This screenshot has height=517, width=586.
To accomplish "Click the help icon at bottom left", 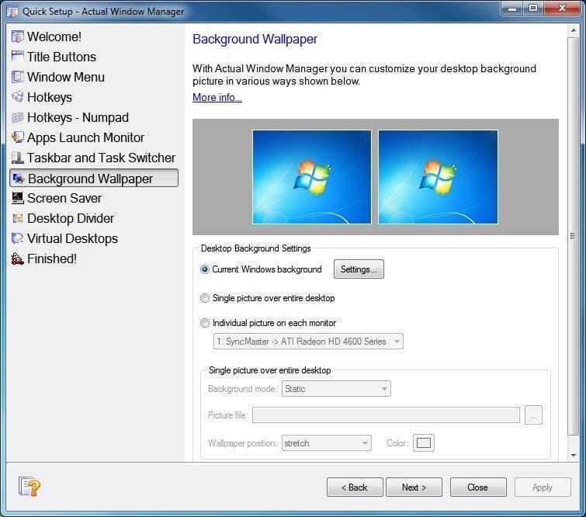I will coord(29,487).
